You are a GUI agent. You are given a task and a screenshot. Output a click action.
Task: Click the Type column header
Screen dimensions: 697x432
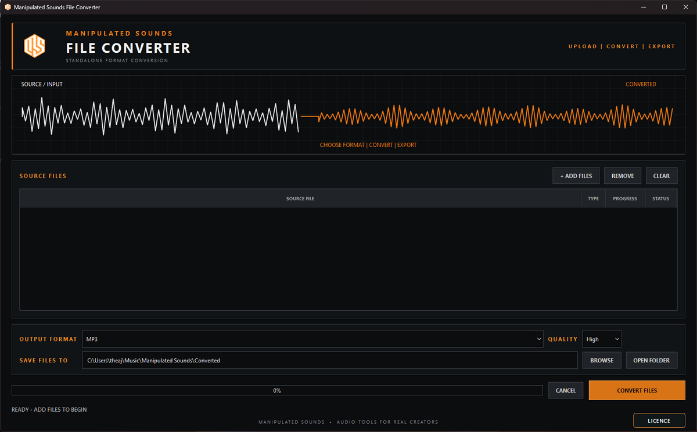pos(593,198)
